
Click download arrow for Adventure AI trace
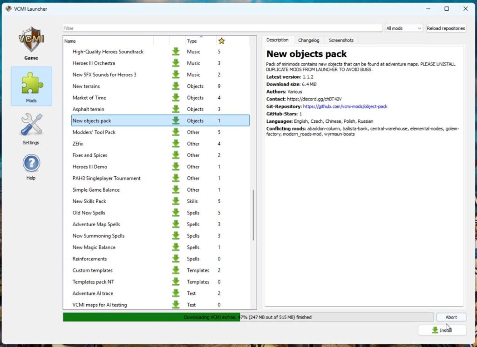coord(176,294)
